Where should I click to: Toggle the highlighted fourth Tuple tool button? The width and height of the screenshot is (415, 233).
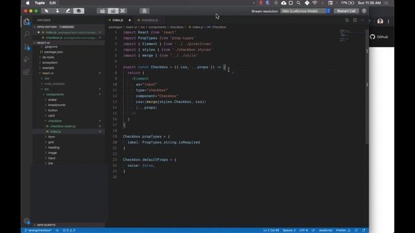click(x=78, y=11)
